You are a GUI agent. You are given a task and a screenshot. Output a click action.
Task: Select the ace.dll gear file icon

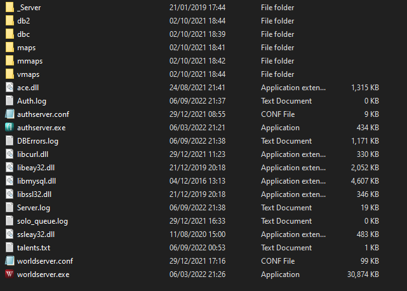pyautogui.click(x=10, y=87)
